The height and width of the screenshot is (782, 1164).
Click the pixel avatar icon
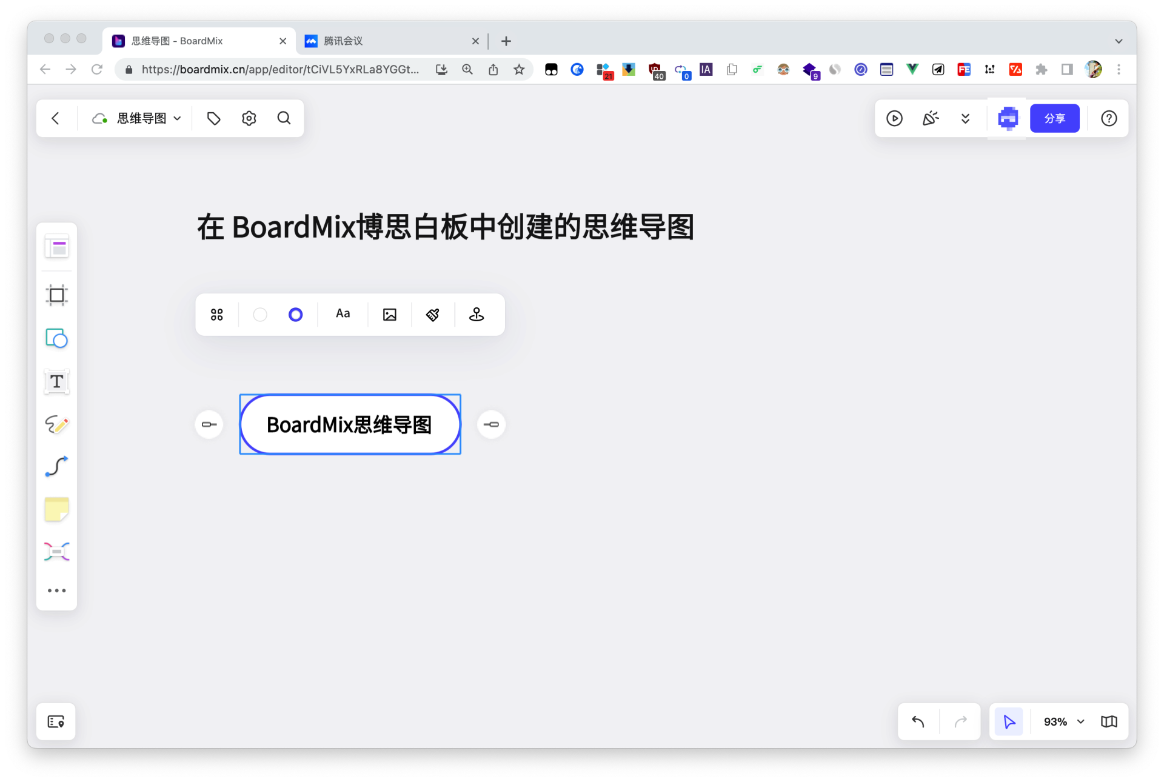click(1008, 118)
